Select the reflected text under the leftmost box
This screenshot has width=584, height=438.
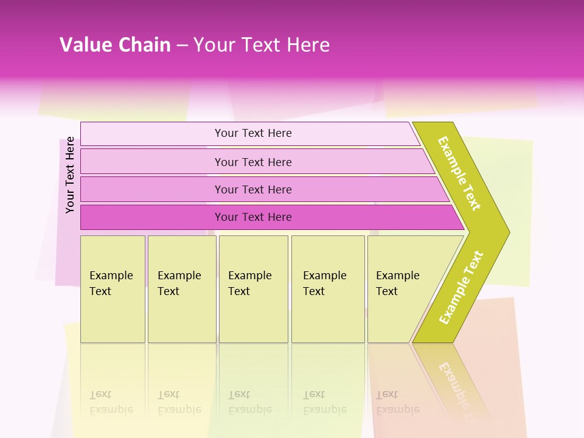[113, 401]
